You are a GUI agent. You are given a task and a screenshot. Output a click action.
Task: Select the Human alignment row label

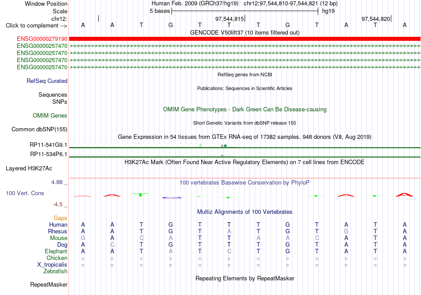(x=58, y=224)
